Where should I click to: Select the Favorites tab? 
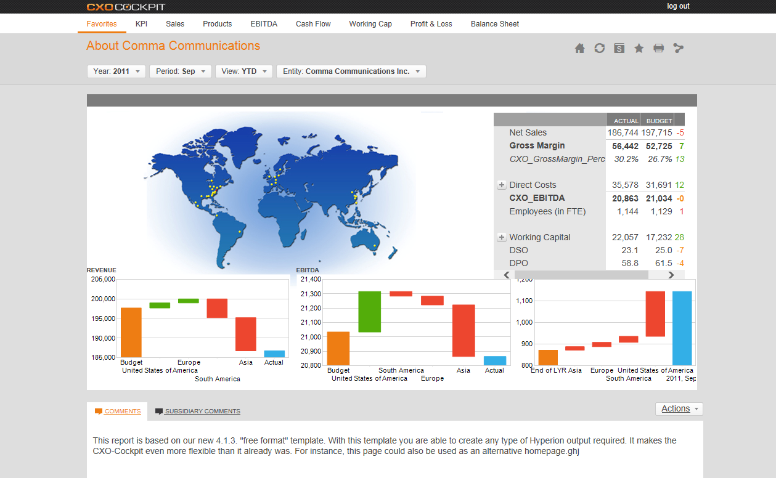(102, 24)
